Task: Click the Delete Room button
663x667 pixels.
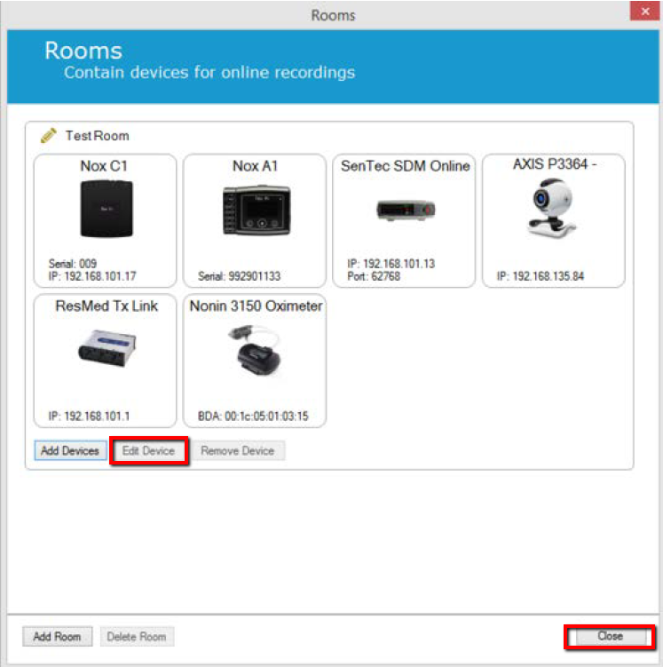Action: [137, 637]
